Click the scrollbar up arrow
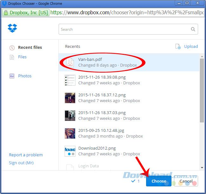Image resolution: width=206 pixels, height=194 pixels. [202, 56]
